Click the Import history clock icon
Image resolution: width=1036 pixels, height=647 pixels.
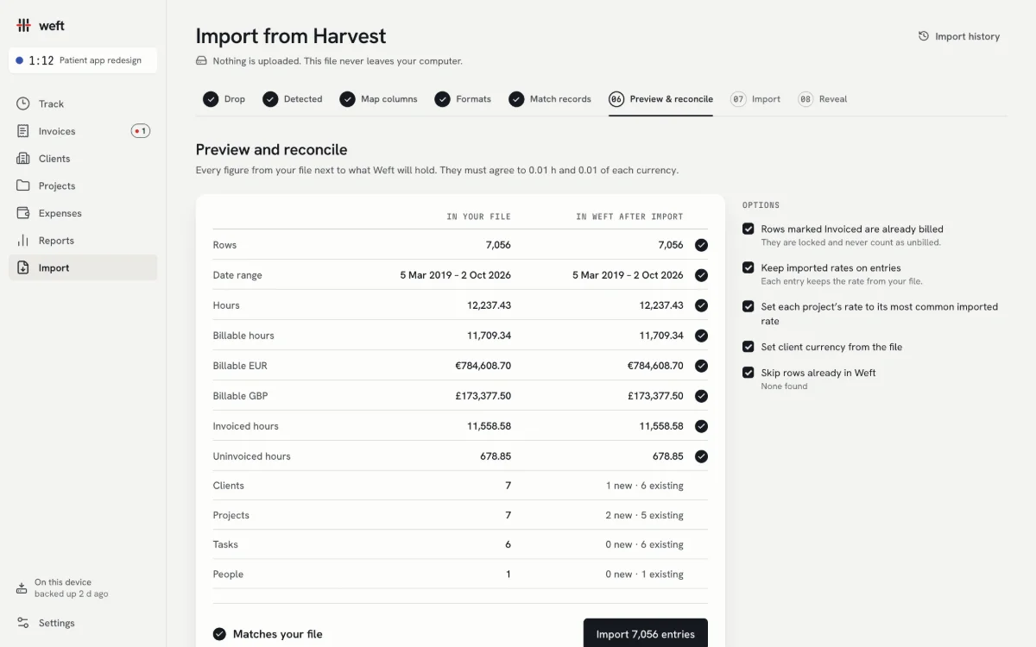click(924, 36)
